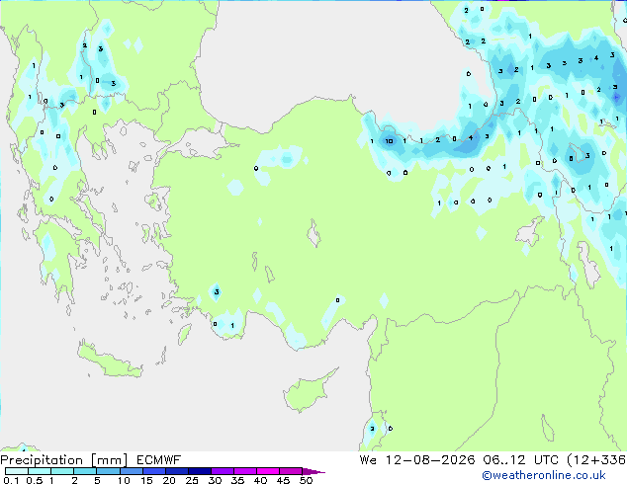This screenshot has height=484, width=627.
Task: Select the 40–45 mm magenta legend box
Action: coord(268,471)
